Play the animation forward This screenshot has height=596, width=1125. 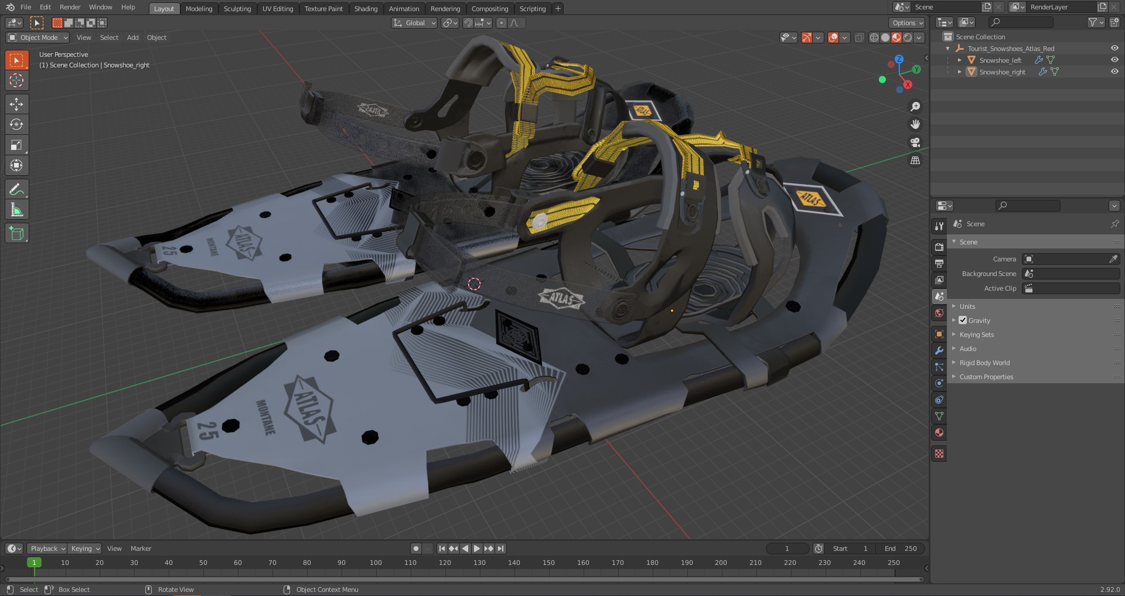477,549
